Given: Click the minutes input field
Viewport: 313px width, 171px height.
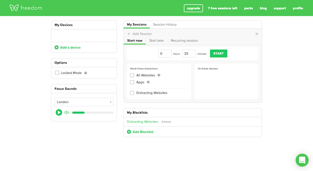Looking at the screenshot, I should pos(189,53).
